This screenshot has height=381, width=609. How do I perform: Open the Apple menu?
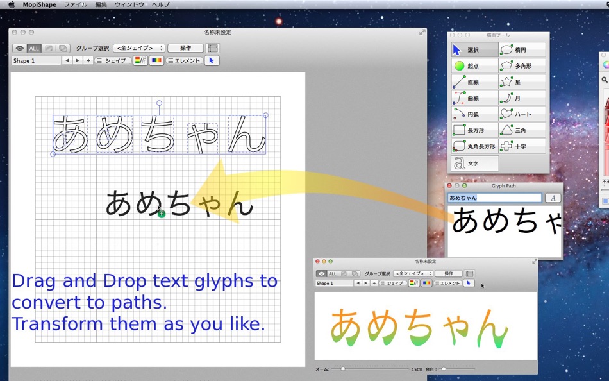[12, 4]
